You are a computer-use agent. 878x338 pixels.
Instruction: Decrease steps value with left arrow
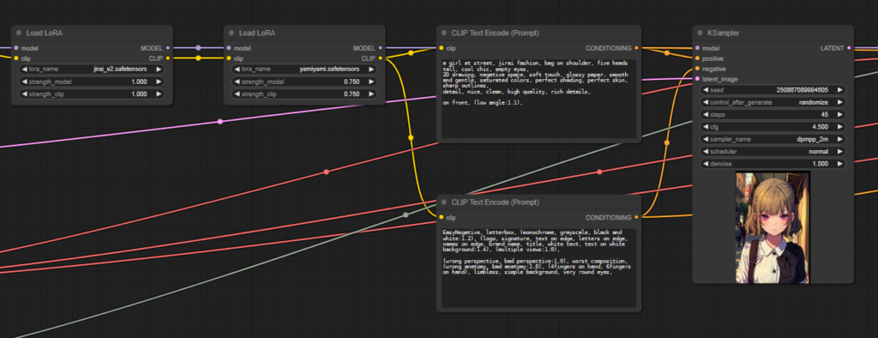click(706, 114)
